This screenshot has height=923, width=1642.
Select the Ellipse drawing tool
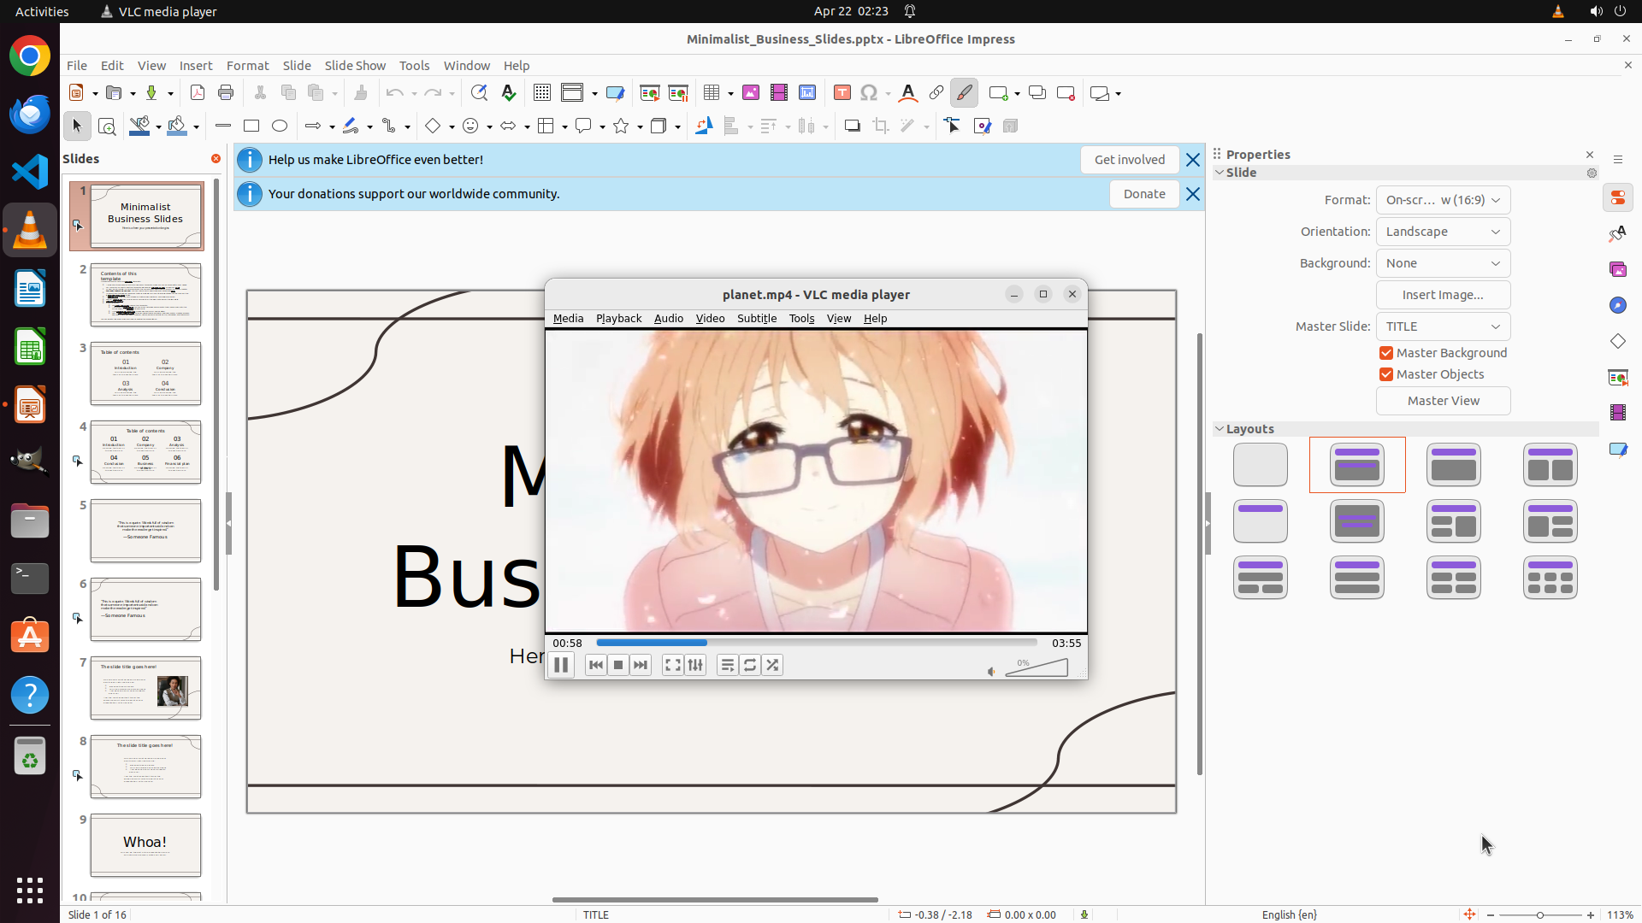click(280, 126)
